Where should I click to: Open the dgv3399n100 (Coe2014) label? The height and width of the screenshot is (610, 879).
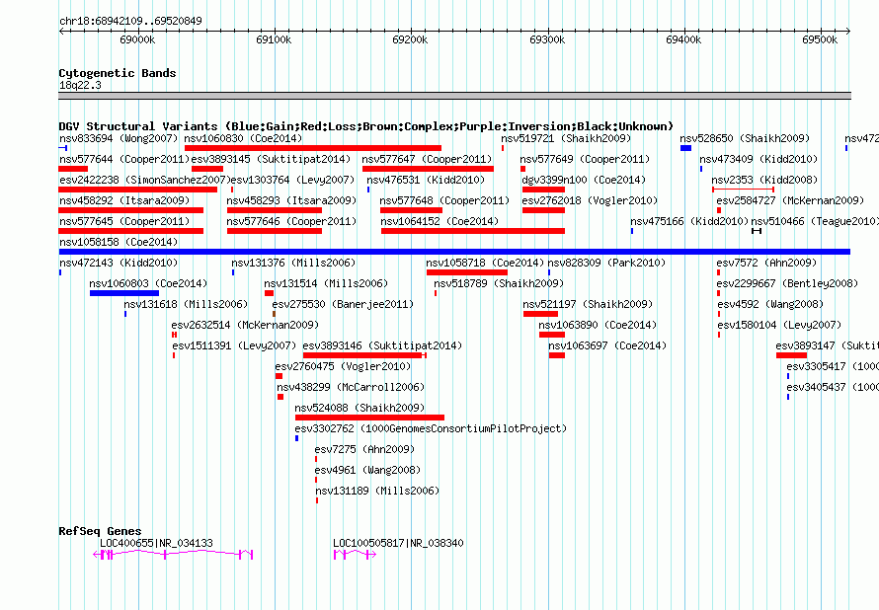(x=584, y=180)
